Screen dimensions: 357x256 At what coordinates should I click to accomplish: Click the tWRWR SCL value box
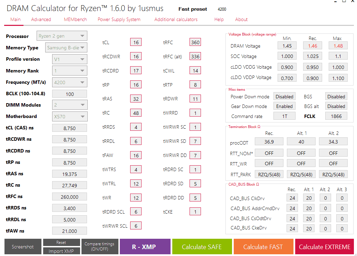click(x=136, y=226)
